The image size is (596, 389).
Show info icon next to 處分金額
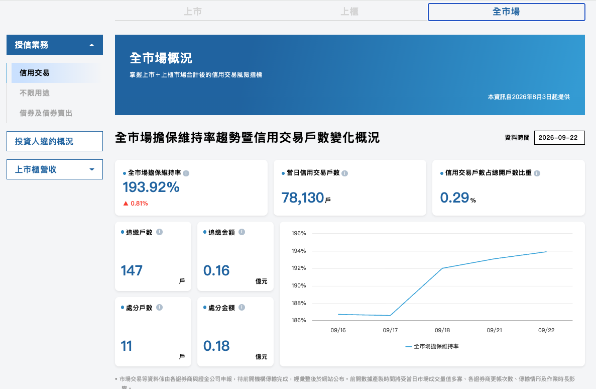(242, 307)
